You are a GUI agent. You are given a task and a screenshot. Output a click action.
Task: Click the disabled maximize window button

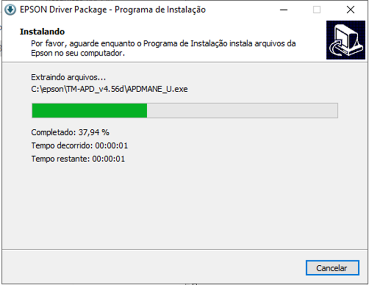pyautogui.click(x=317, y=10)
